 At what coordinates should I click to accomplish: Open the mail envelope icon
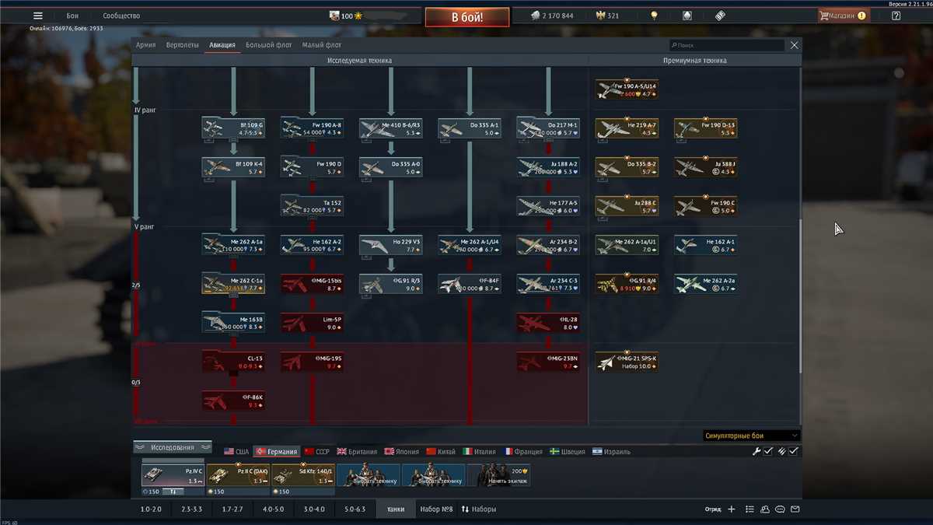pos(795,509)
